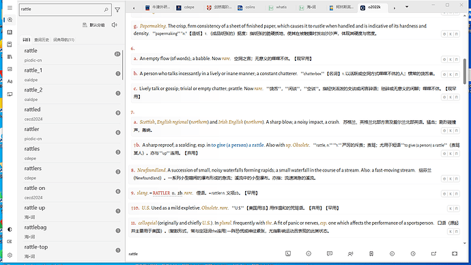Toggle dark mode half-circle icon
Image resolution: width=471 pixels, height=265 pixels.
click(10, 229)
